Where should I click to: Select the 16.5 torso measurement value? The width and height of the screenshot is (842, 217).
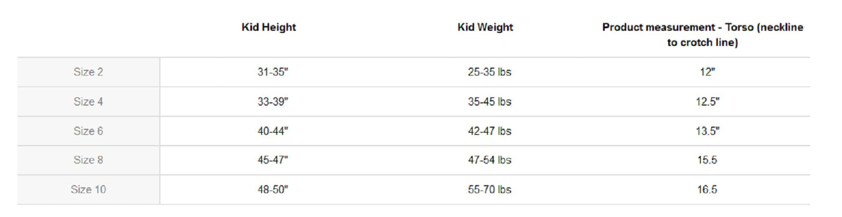point(707,189)
